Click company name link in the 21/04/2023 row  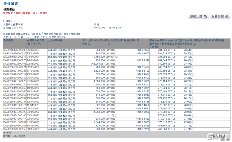point(61,81)
